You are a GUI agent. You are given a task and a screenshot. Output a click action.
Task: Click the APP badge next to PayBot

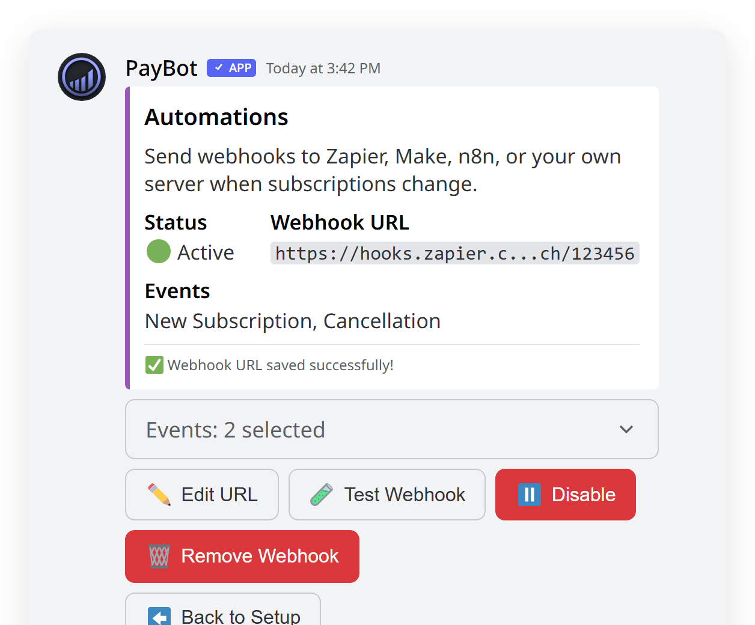click(231, 68)
